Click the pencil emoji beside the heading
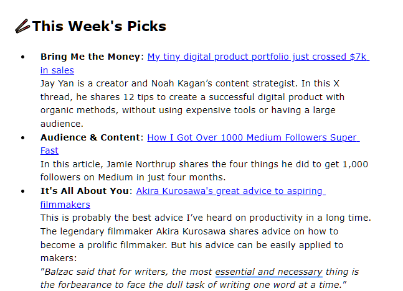Screen dimensions: 403x291 (x=22, y=26)
